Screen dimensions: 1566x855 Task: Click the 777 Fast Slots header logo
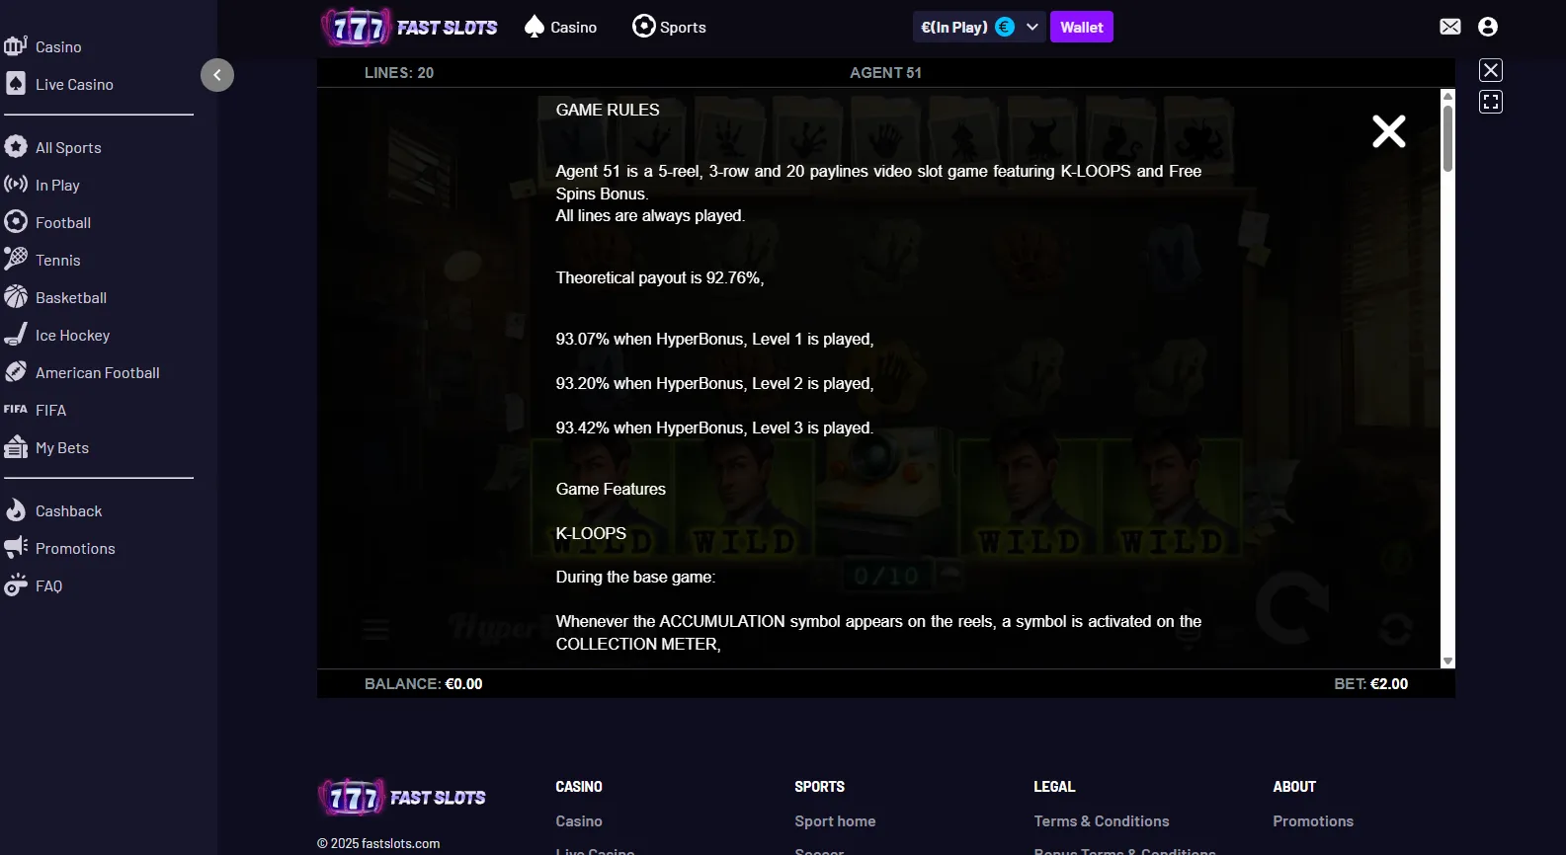409,28
